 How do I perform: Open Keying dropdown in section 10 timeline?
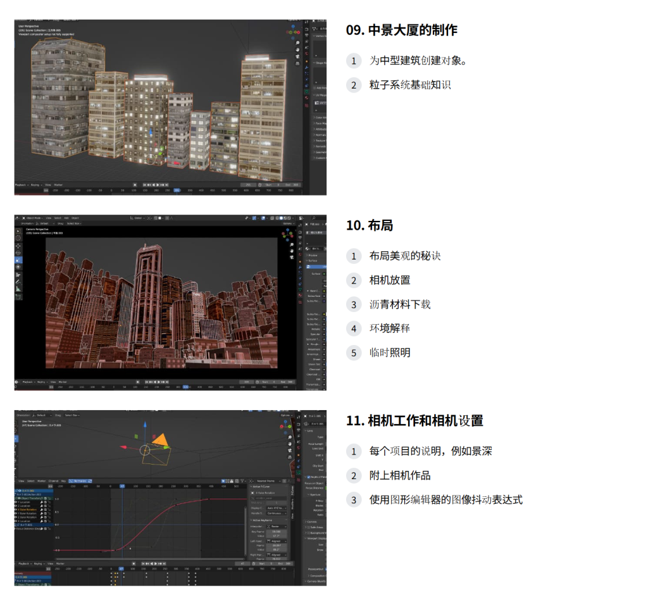pyautogui.click(x=42, y=382)
